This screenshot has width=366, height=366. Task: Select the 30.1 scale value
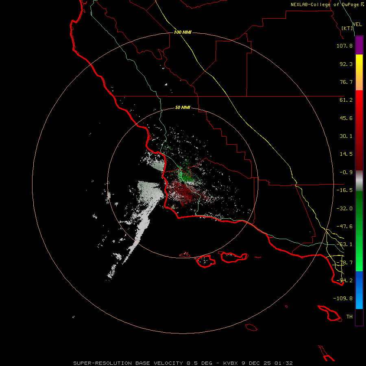346,136
